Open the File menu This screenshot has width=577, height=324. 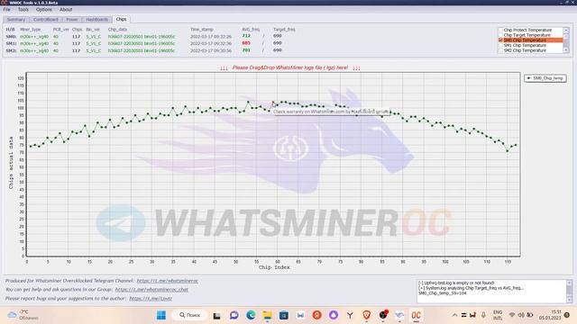[x=6, y=10]
